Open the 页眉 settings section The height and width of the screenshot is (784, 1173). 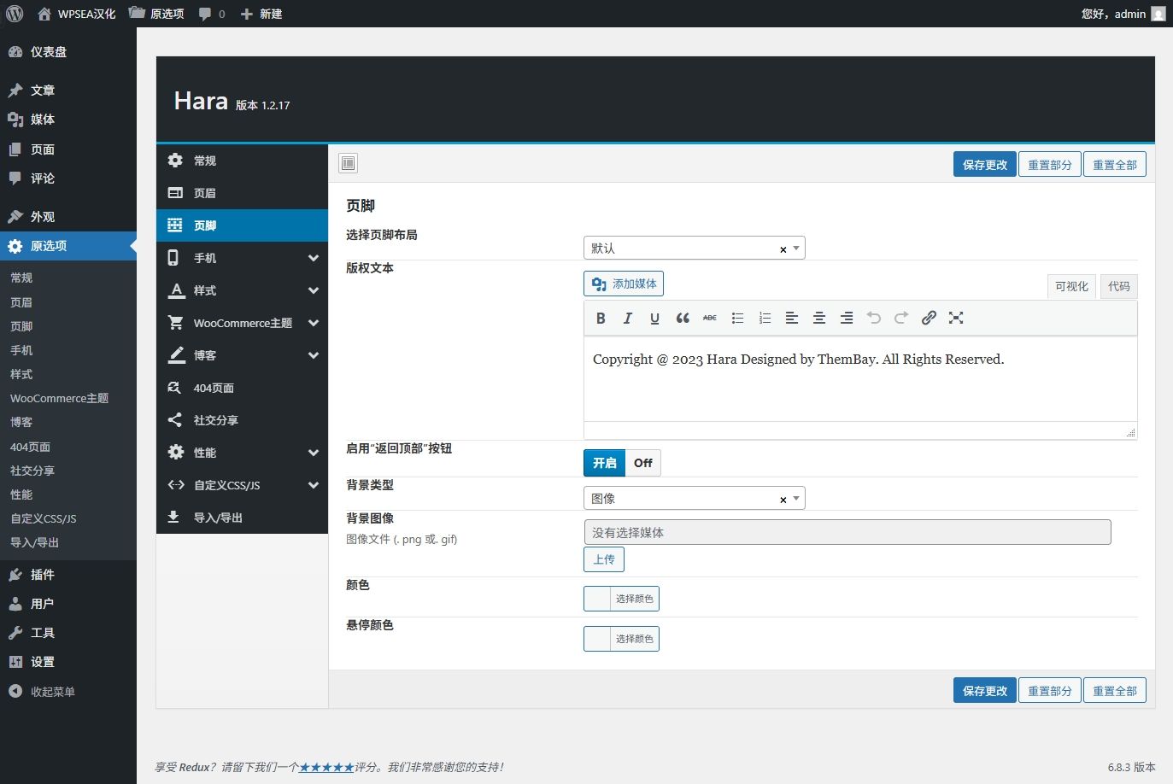205,193
